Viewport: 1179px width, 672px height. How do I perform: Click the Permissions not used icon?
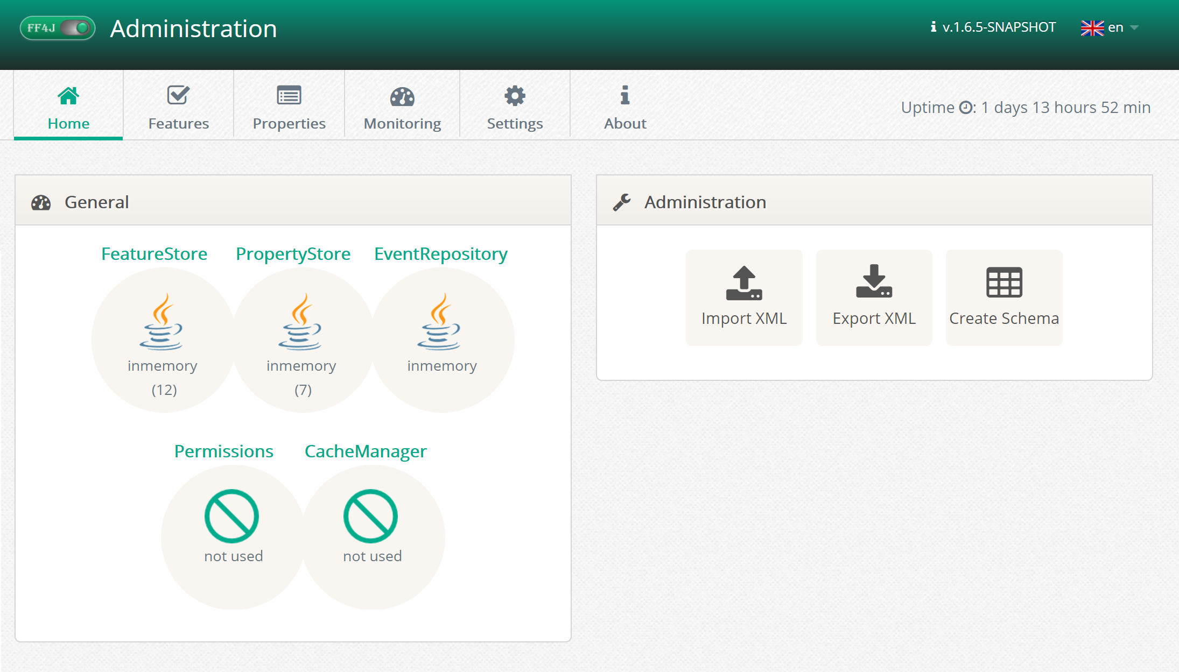coord(232,516)
